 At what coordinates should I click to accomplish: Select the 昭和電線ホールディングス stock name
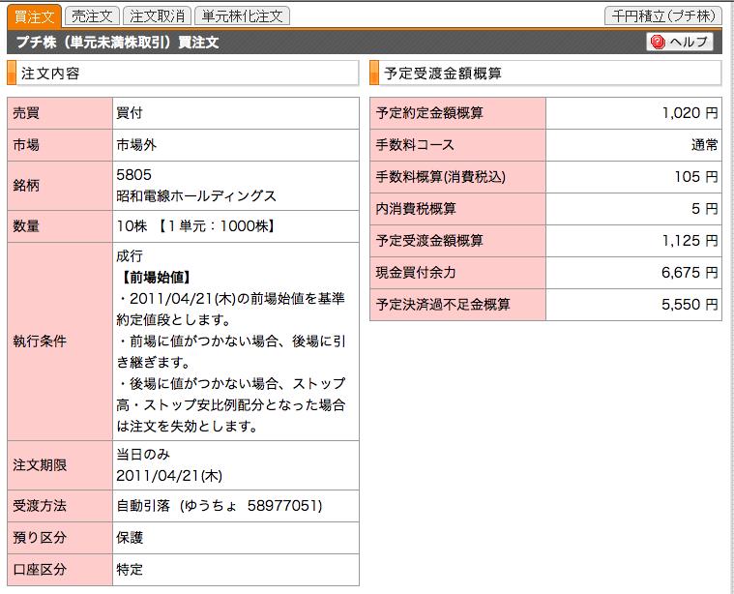click(196, 195)
